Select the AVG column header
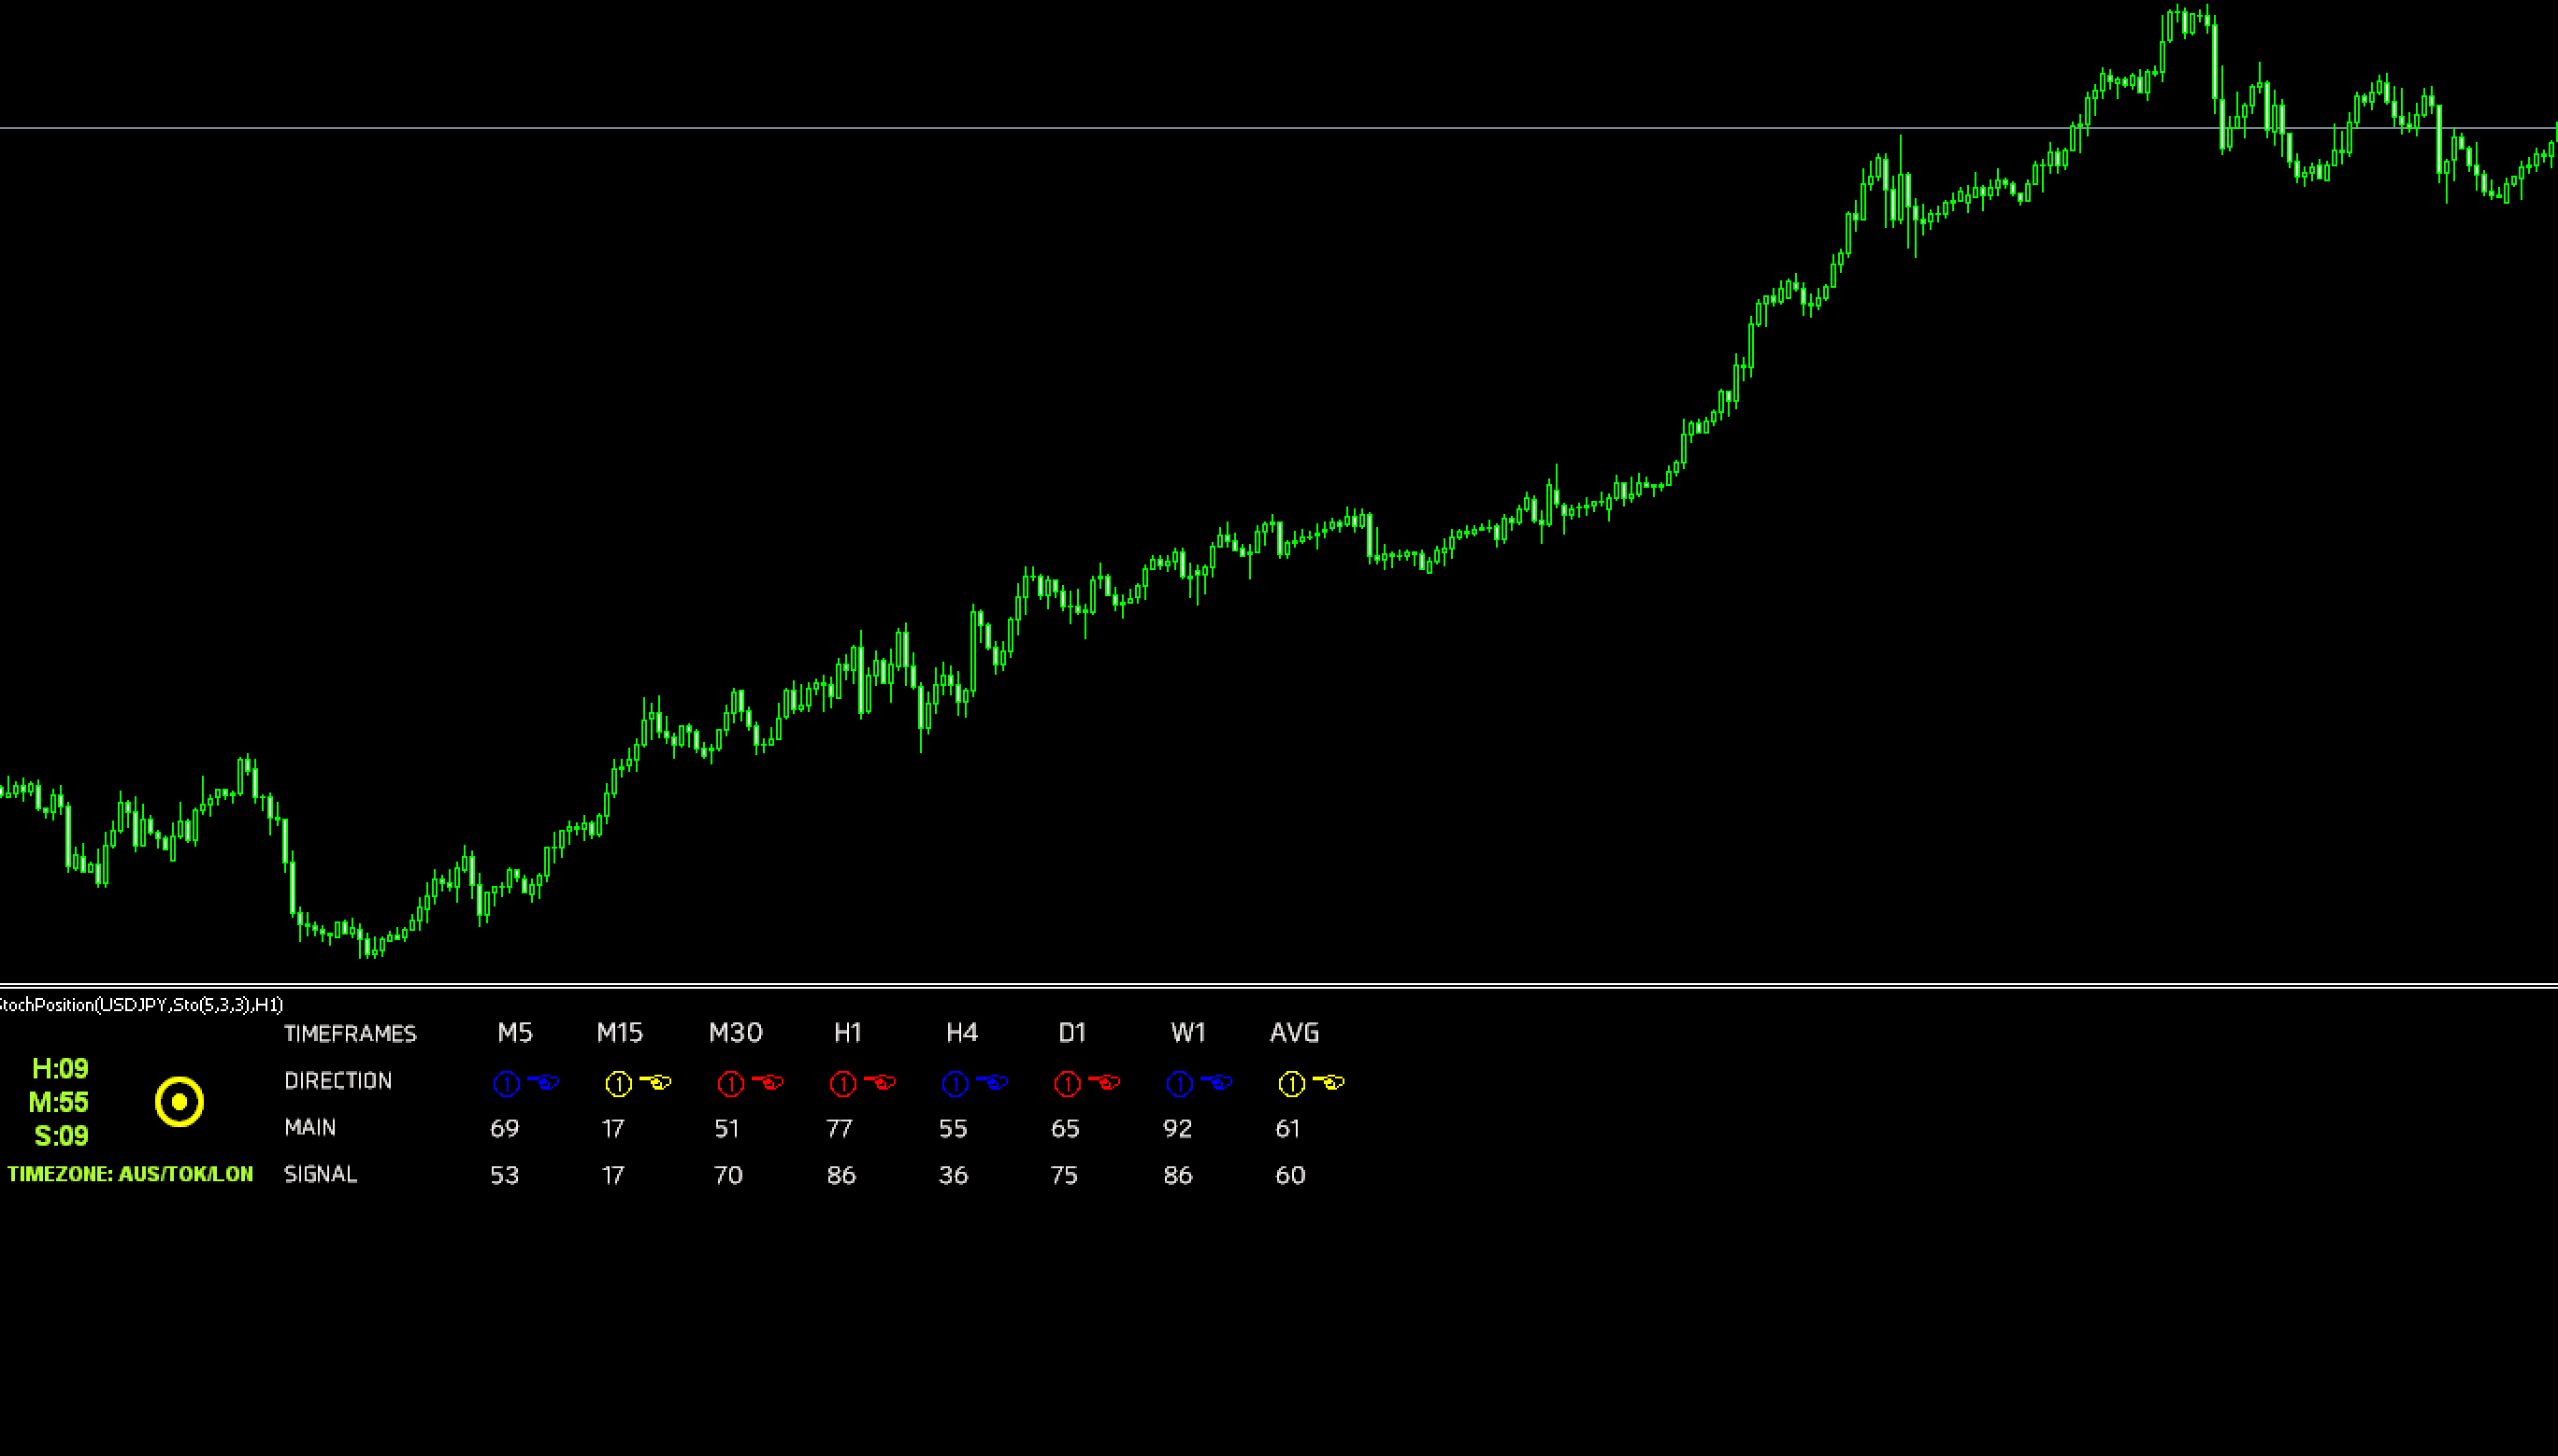2558x1456 pixels. pyautogui.click(x=1295, y=1033)
